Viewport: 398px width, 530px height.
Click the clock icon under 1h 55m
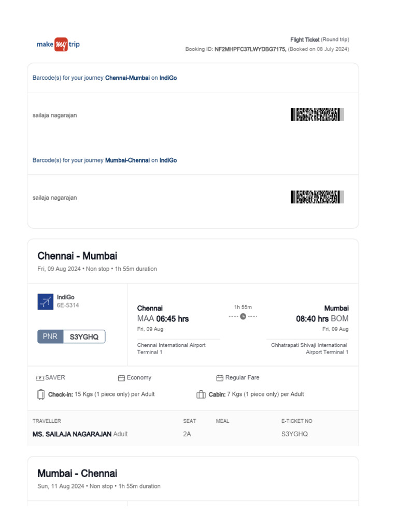[243, 317]
